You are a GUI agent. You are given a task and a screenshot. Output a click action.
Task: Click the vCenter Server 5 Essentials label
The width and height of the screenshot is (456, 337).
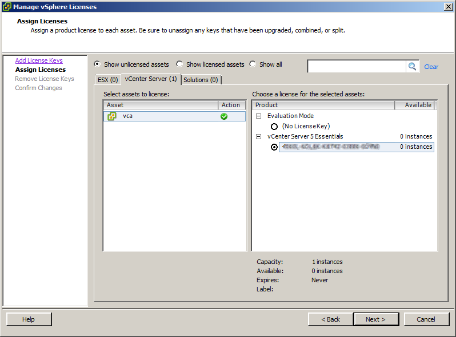pos(305,136)
